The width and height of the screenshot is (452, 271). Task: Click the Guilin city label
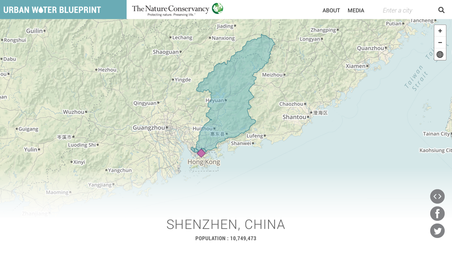coord(34,31)
